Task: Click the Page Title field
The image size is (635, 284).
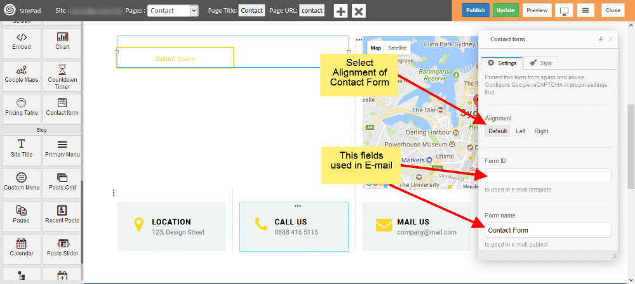Action: click(252, 11)
